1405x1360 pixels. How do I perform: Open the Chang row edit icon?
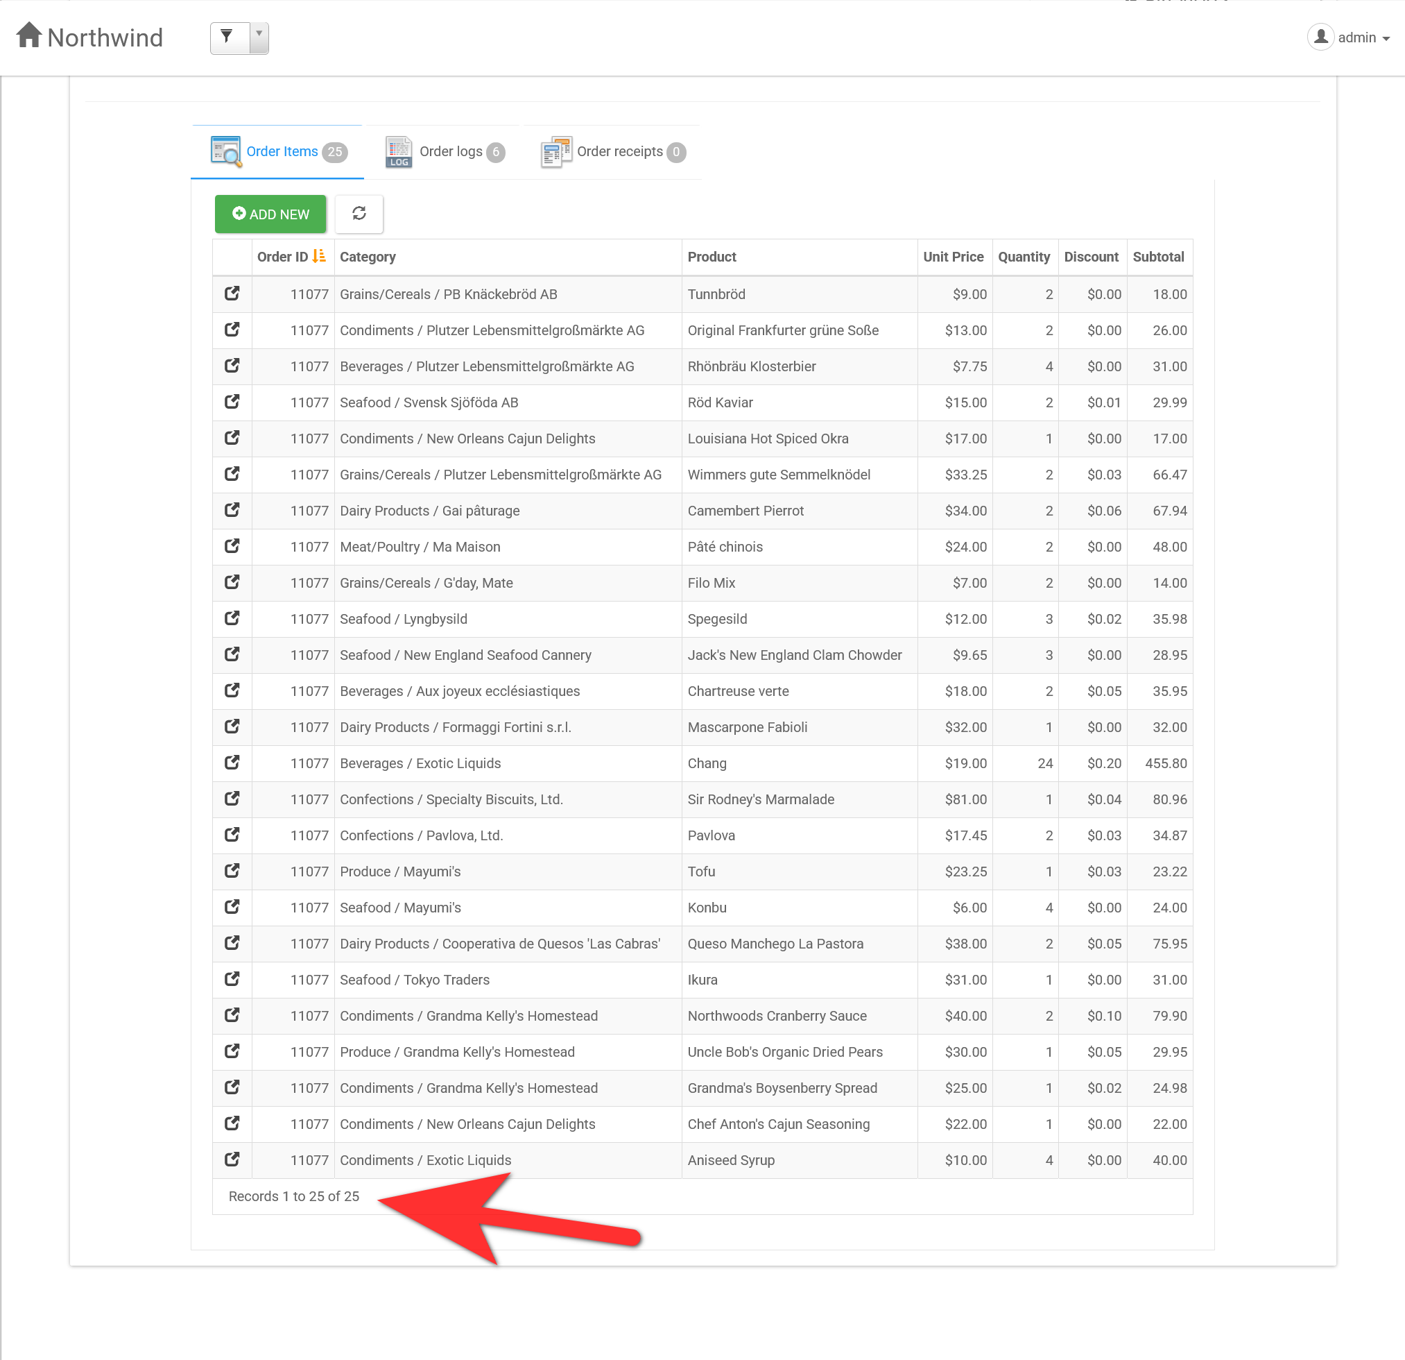[232, 763]
